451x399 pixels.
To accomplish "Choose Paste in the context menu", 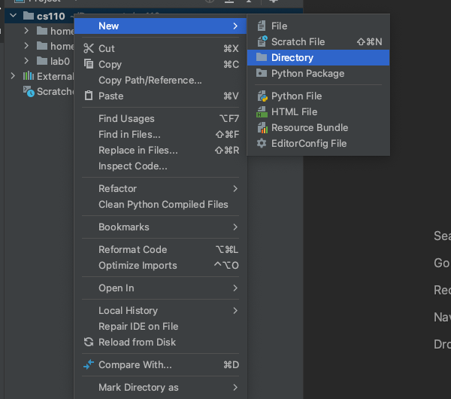I will tap(160, 96).
